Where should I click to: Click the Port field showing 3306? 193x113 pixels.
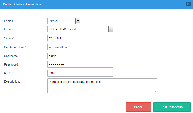[x=80, y=73]
